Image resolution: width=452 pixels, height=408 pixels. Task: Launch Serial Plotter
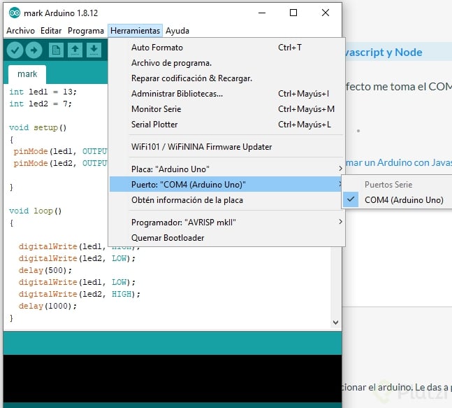click(227, 125)
